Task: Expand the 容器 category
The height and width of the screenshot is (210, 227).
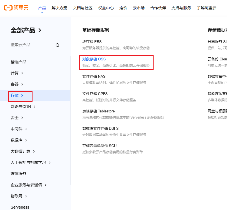Action: tap(17, 84)
